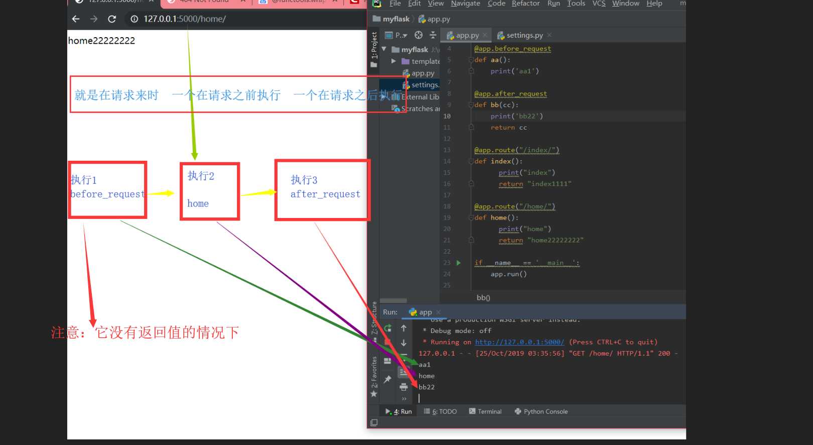Fold the def home() function at line 19

point(471,217)
